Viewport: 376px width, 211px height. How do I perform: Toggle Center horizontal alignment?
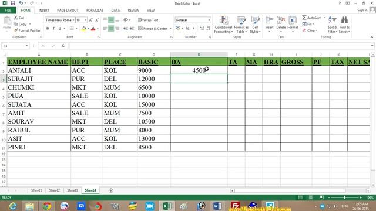(x=111, y=29)
